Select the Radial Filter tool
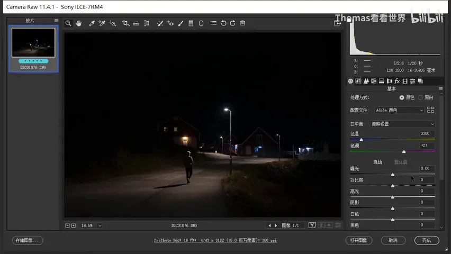The width and height of the screenshot is (451, 254). coord(201,23)
